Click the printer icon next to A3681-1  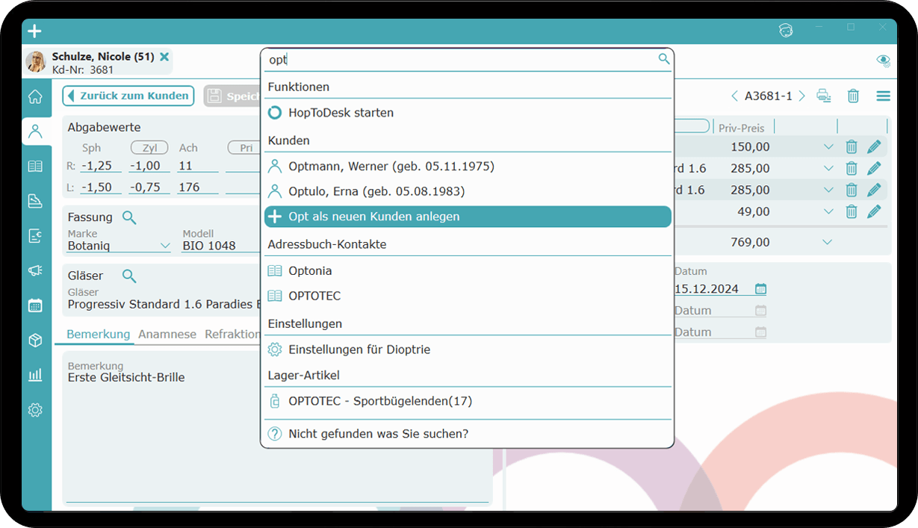click(824, 96)
